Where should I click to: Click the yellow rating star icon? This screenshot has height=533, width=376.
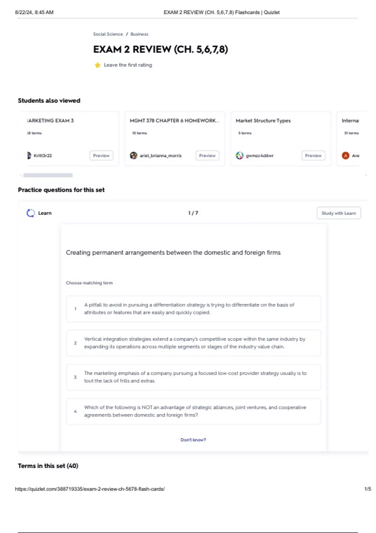coord(97,65)
